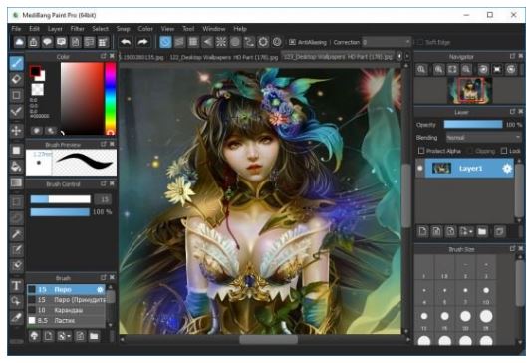Open the brush panel add dropdown arrow

pyautogui.click(x=64, y=336)
